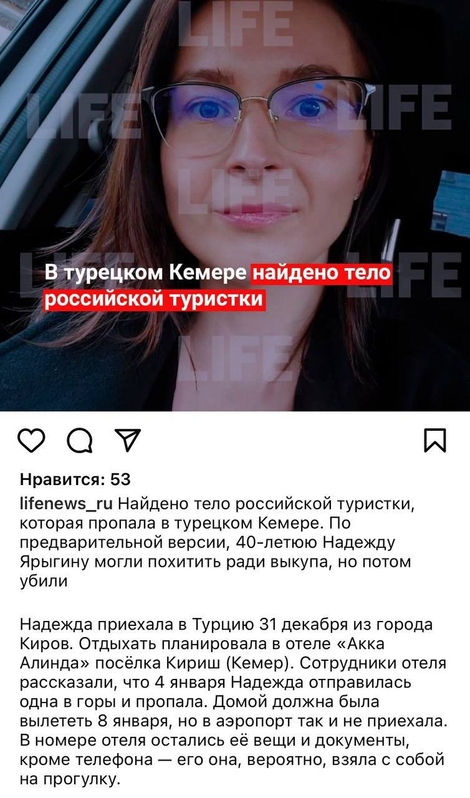Open lifenews_ru profile from caption
This screenshot has width=470, height=798.
point(66,502)
